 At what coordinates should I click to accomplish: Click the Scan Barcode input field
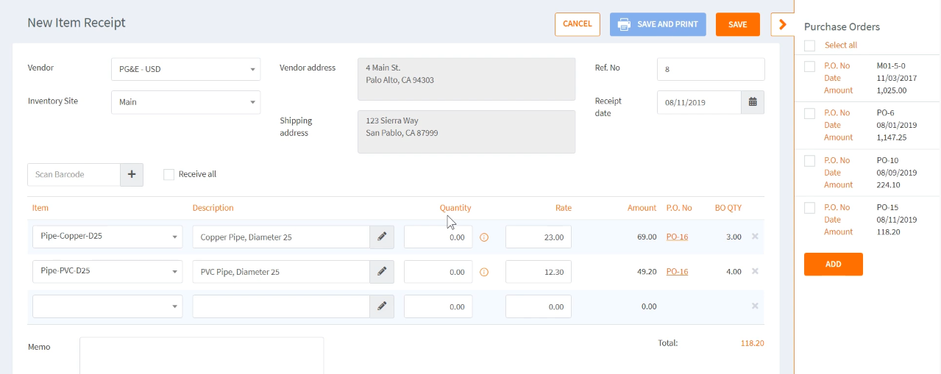coord(74,174)
